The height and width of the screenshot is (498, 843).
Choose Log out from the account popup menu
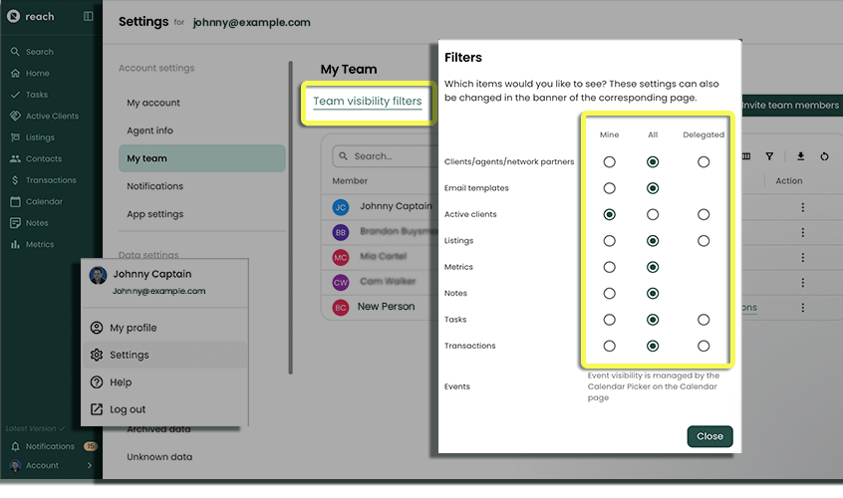pyautogui.click(x=128, y=409)
